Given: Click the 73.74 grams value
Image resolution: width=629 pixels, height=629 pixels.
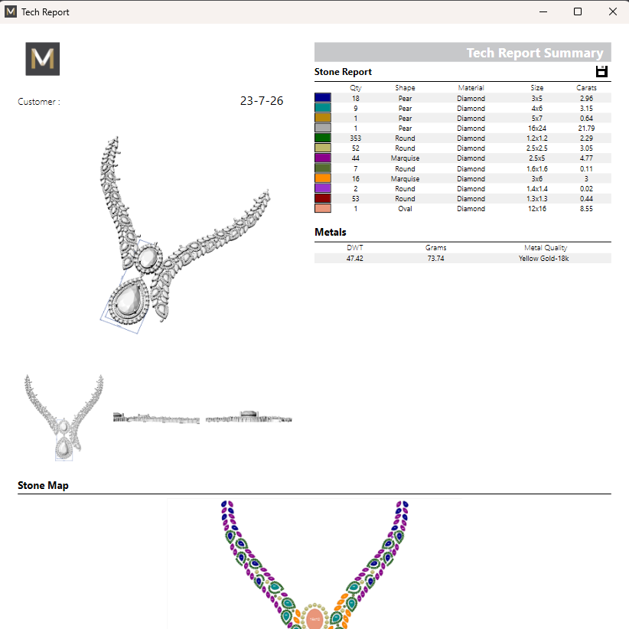Looking at the screenshot, I should click(x=435, y=259).
